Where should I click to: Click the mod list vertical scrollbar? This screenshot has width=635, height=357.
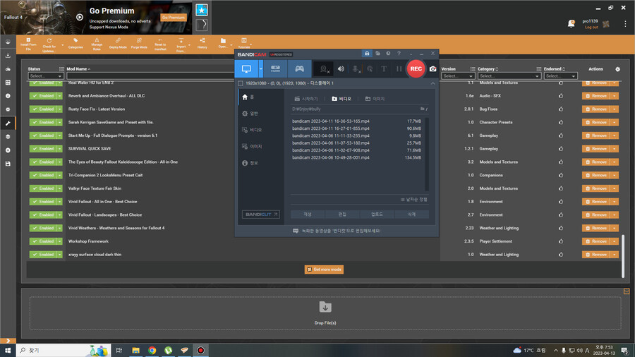tap(622, 254)
